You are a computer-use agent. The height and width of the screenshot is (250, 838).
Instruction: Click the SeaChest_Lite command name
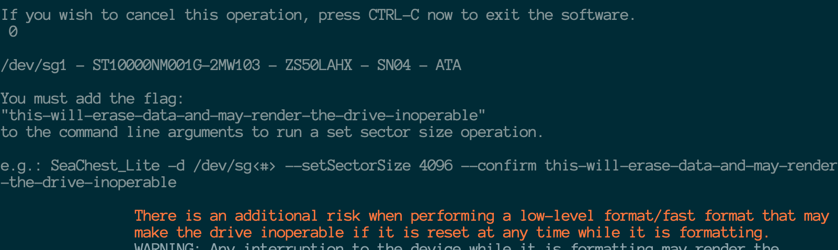(x=105, y=166)
